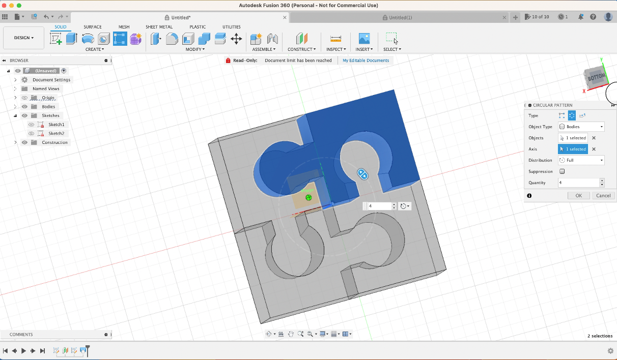Expand the Sketches tree node
The width and height of the screenshot is (617, 360).
pyautogui.click(x=15, y=115)
